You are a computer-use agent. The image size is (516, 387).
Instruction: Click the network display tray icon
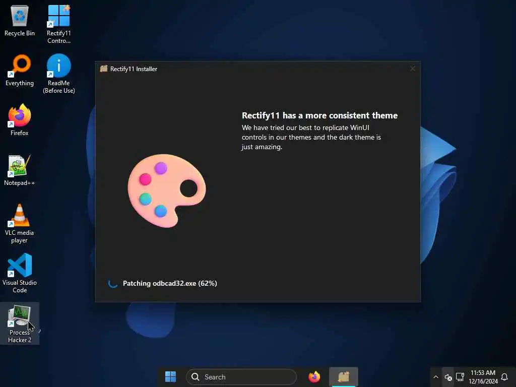(x=460, y=377)
